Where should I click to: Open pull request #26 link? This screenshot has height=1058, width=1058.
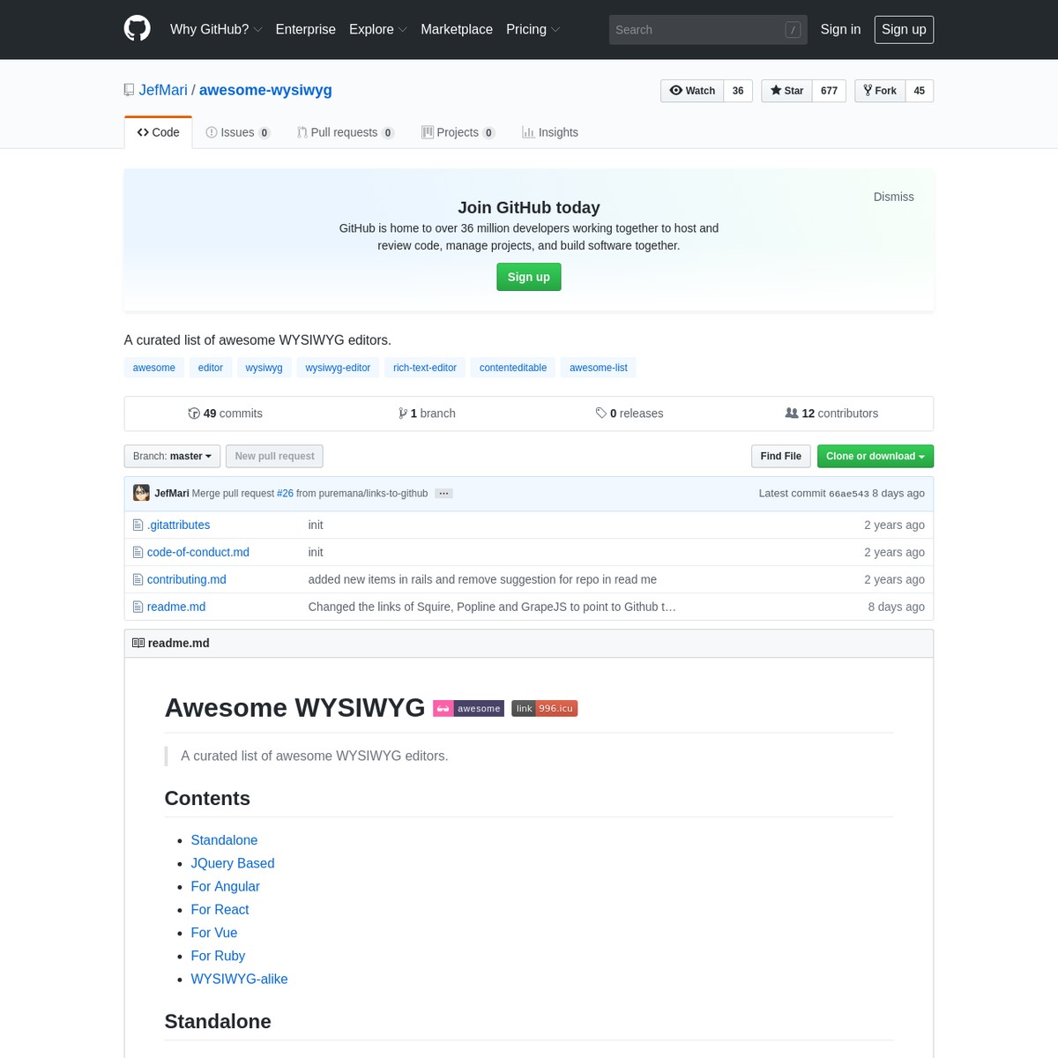(285, 494)
